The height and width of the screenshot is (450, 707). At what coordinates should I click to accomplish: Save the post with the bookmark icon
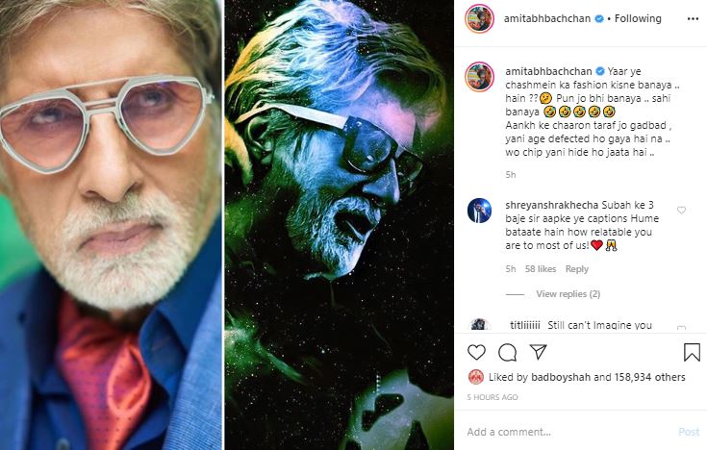click(691, 352)
